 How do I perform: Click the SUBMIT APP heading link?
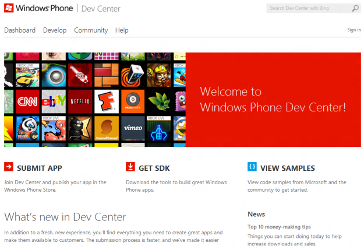pyautogui.click(x=40, y=168)
